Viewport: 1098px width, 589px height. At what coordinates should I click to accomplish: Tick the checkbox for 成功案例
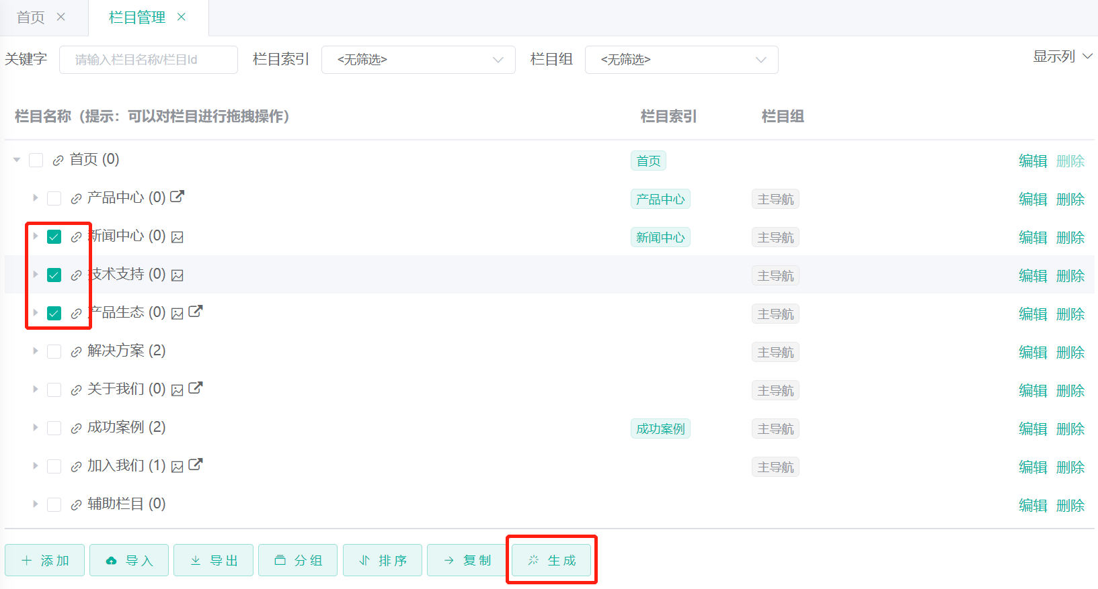tap(54, 428)
